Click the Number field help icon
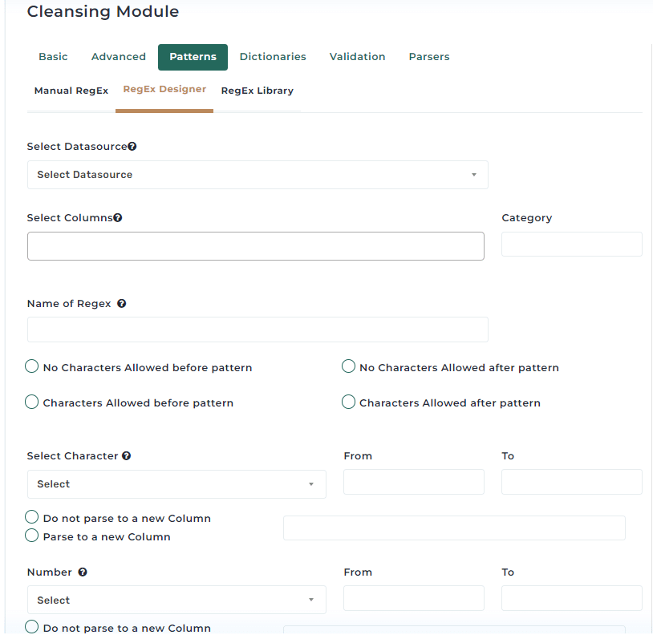 [83, 572]
